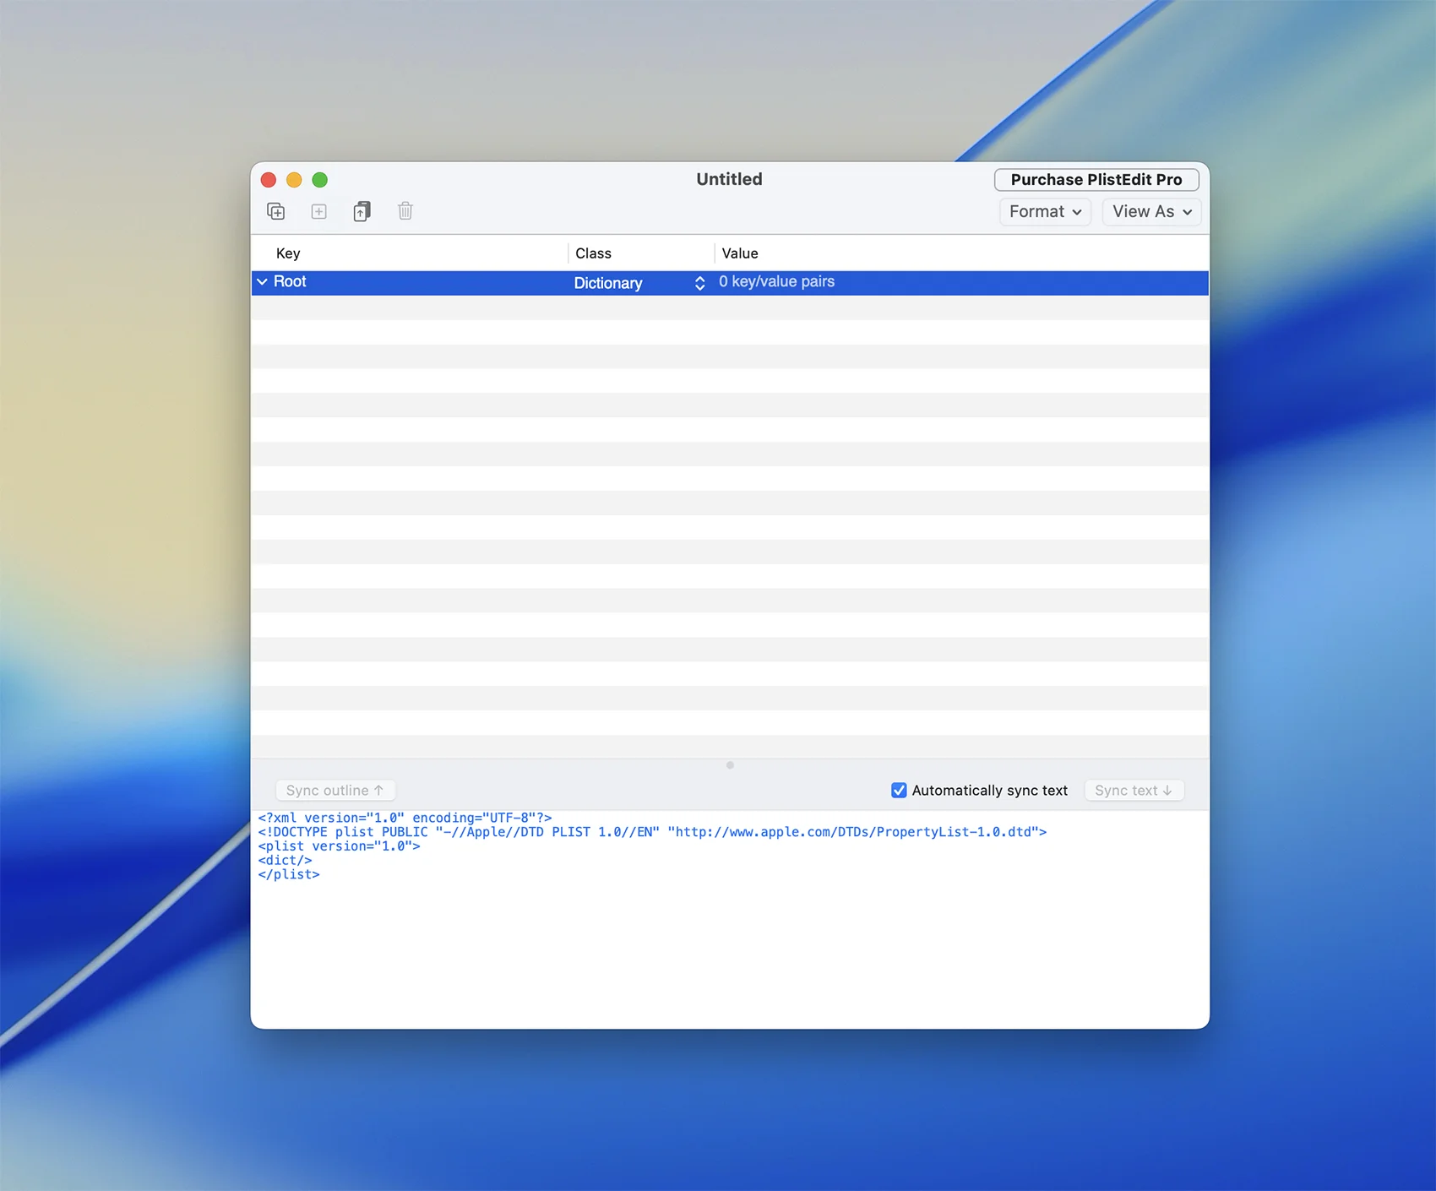1436x1191 pixels.
Task: Click the New Child toolbar icon
Action: (276, 211)
